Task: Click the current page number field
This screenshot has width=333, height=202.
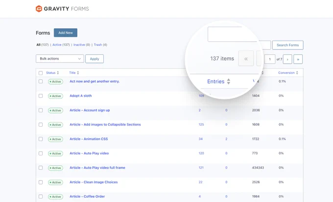Action: pos(270,59)
